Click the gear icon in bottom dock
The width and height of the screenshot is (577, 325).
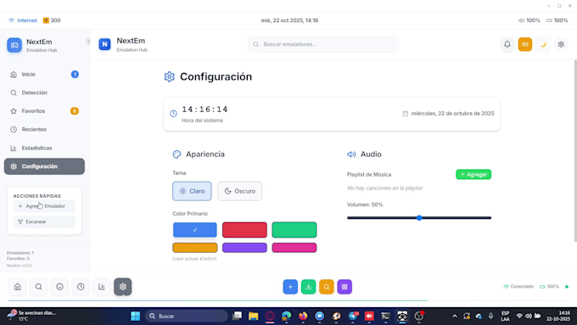click(x=123, y=287)
